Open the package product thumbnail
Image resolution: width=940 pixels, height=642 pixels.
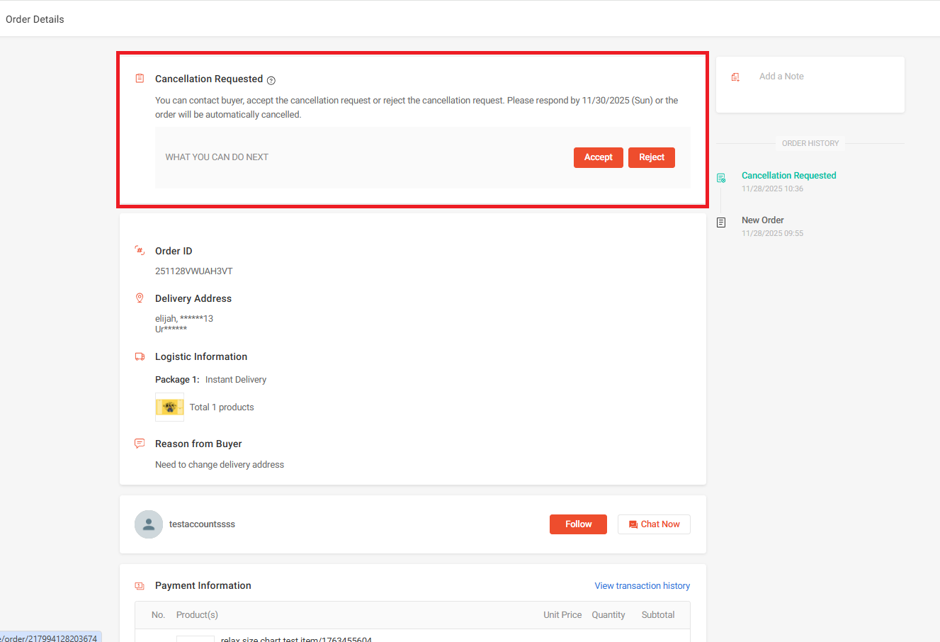tap(169, 407)
